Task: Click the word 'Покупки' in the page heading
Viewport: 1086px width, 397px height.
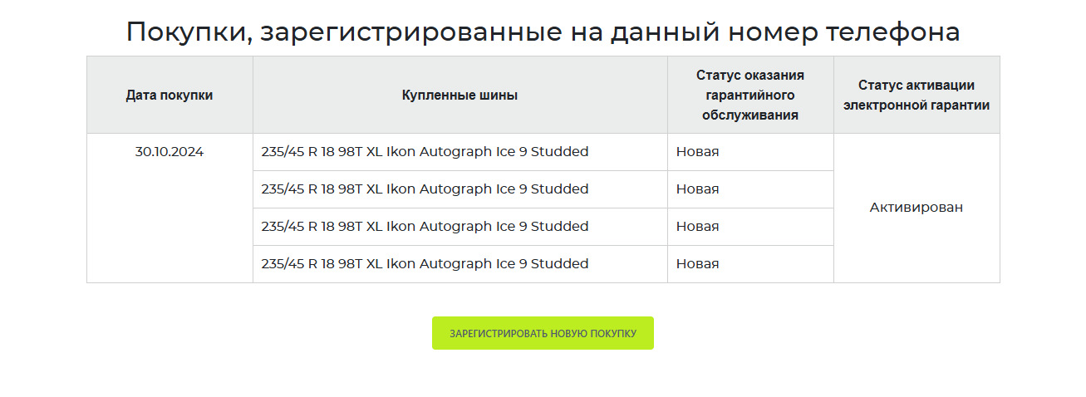Action: (188, 32)
